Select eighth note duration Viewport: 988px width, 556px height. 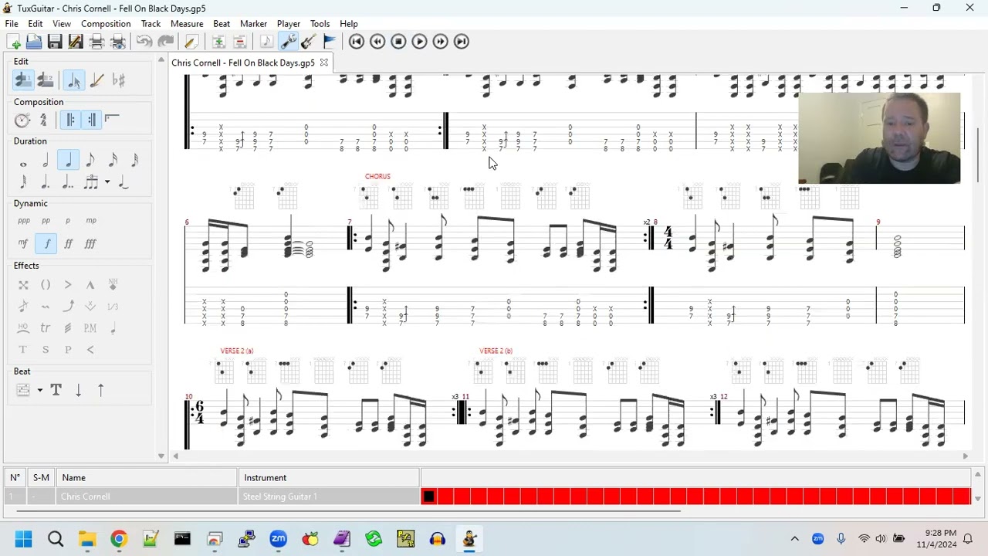click(90, 161)
